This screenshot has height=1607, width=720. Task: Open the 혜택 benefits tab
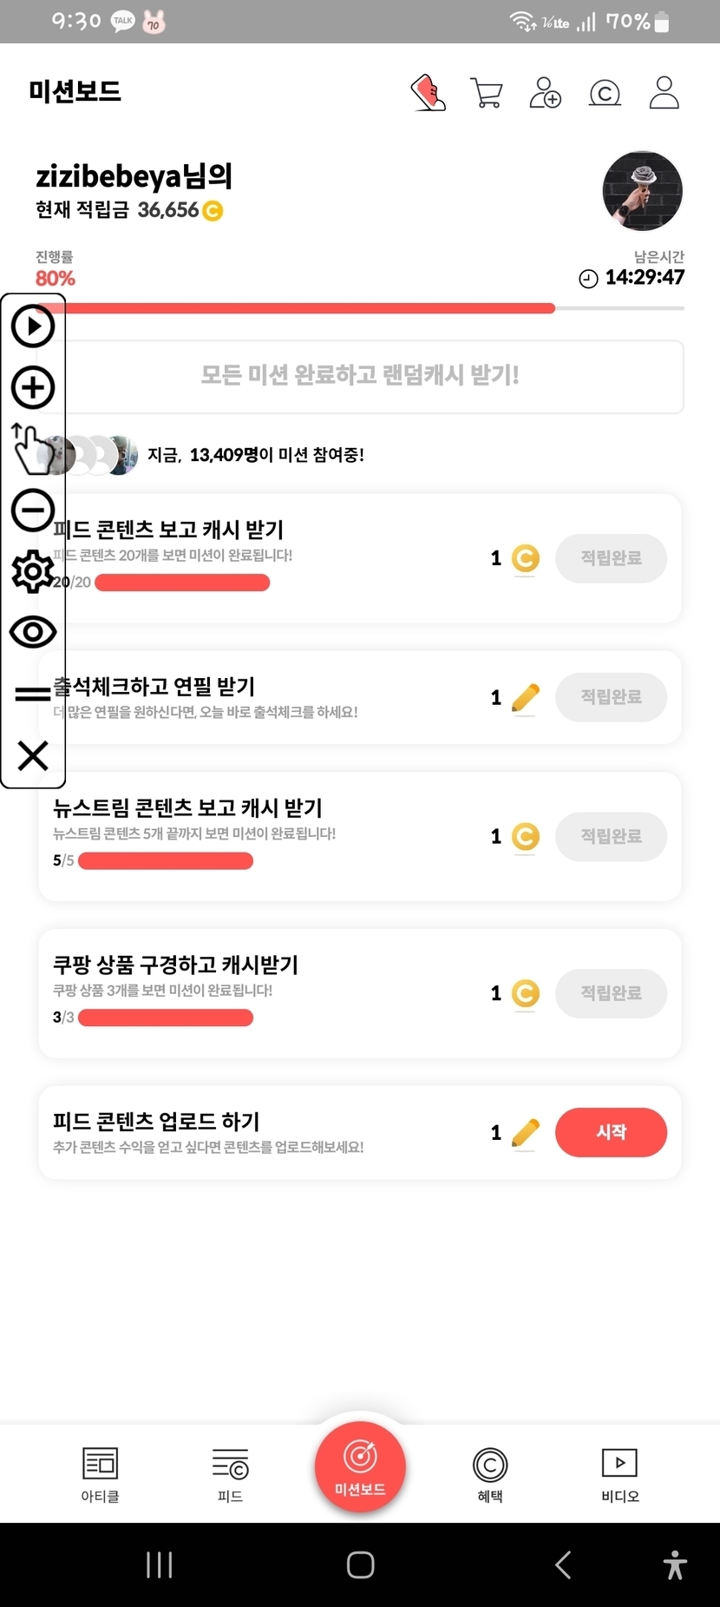(490, 1473)
